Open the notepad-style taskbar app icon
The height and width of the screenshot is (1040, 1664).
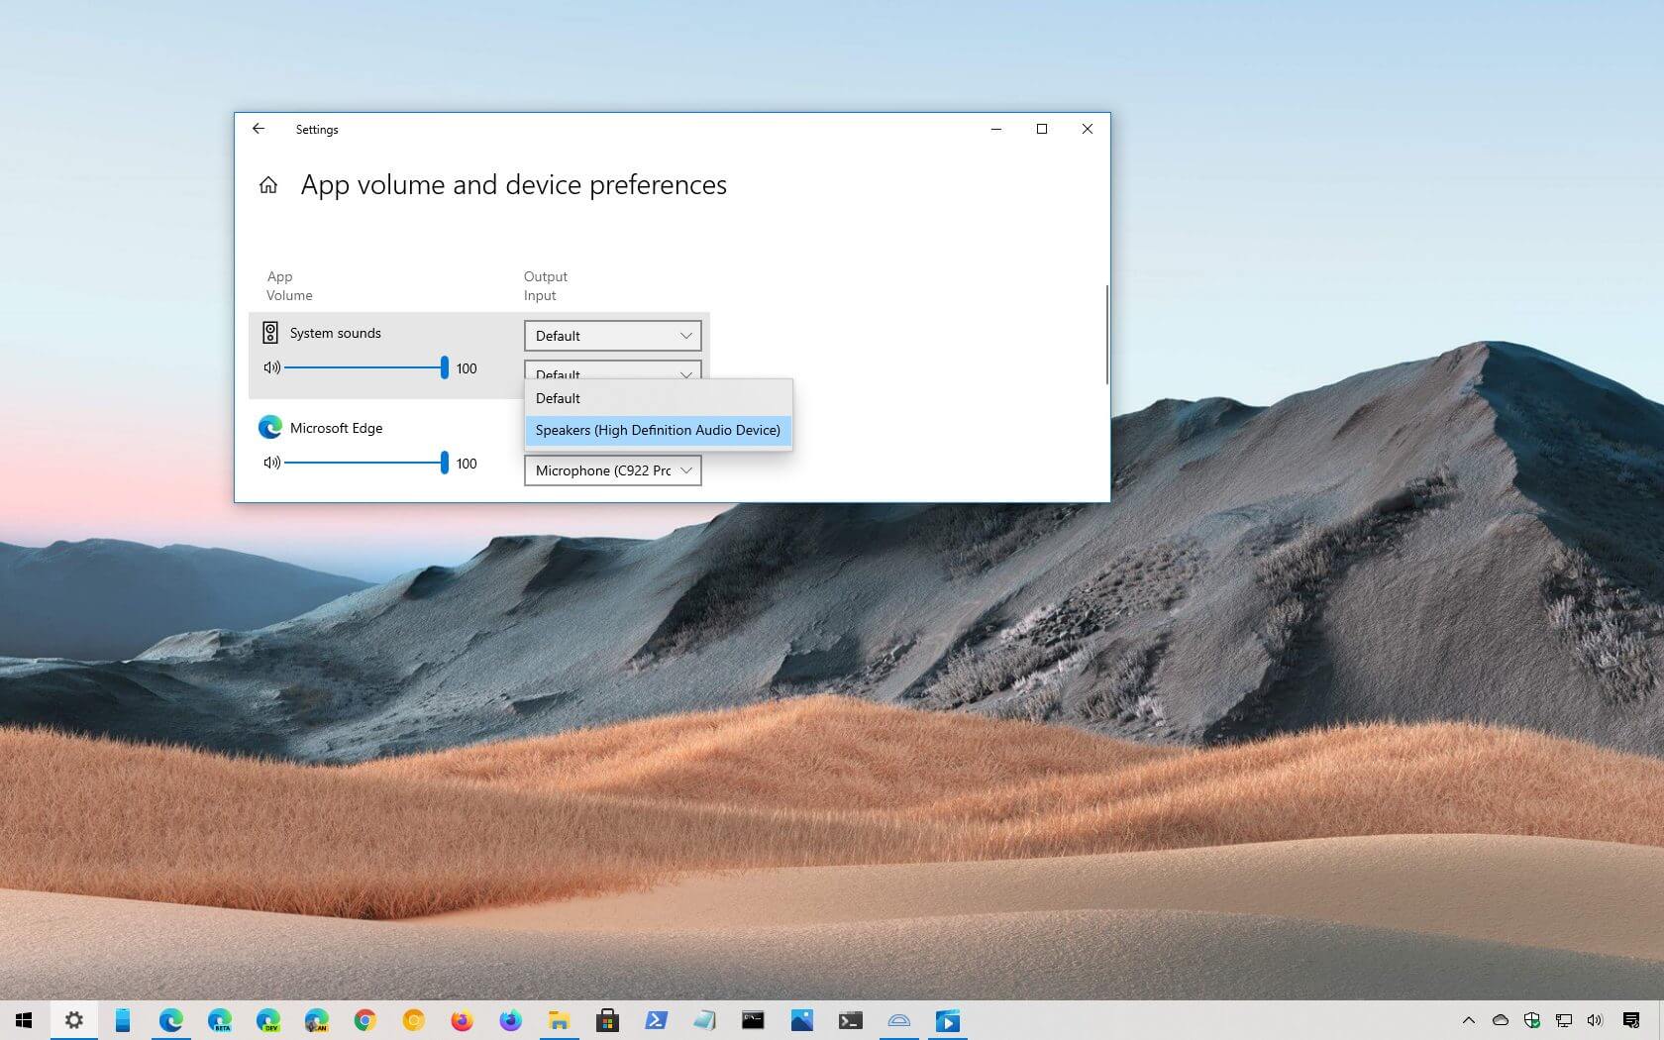[x=704, y=1020]
